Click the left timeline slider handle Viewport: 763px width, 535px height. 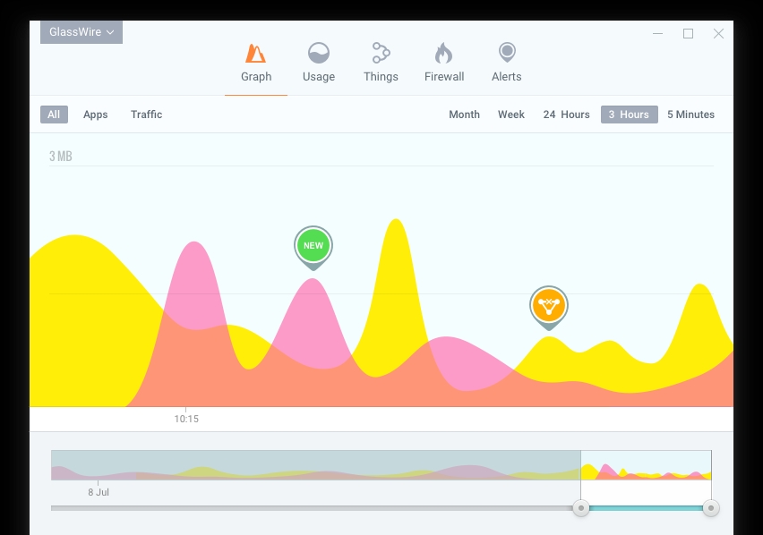[581, 508]
